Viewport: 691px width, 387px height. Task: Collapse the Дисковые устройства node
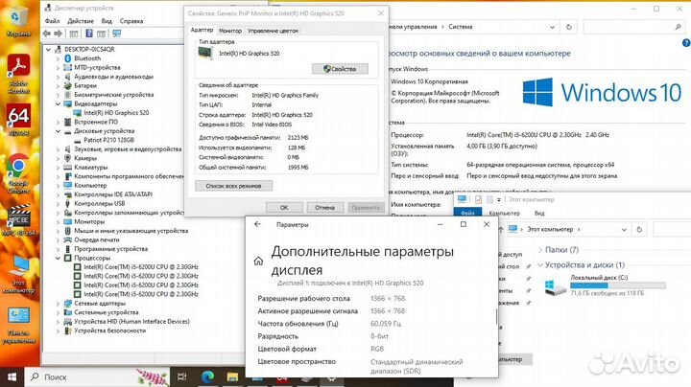pos(58,131)
